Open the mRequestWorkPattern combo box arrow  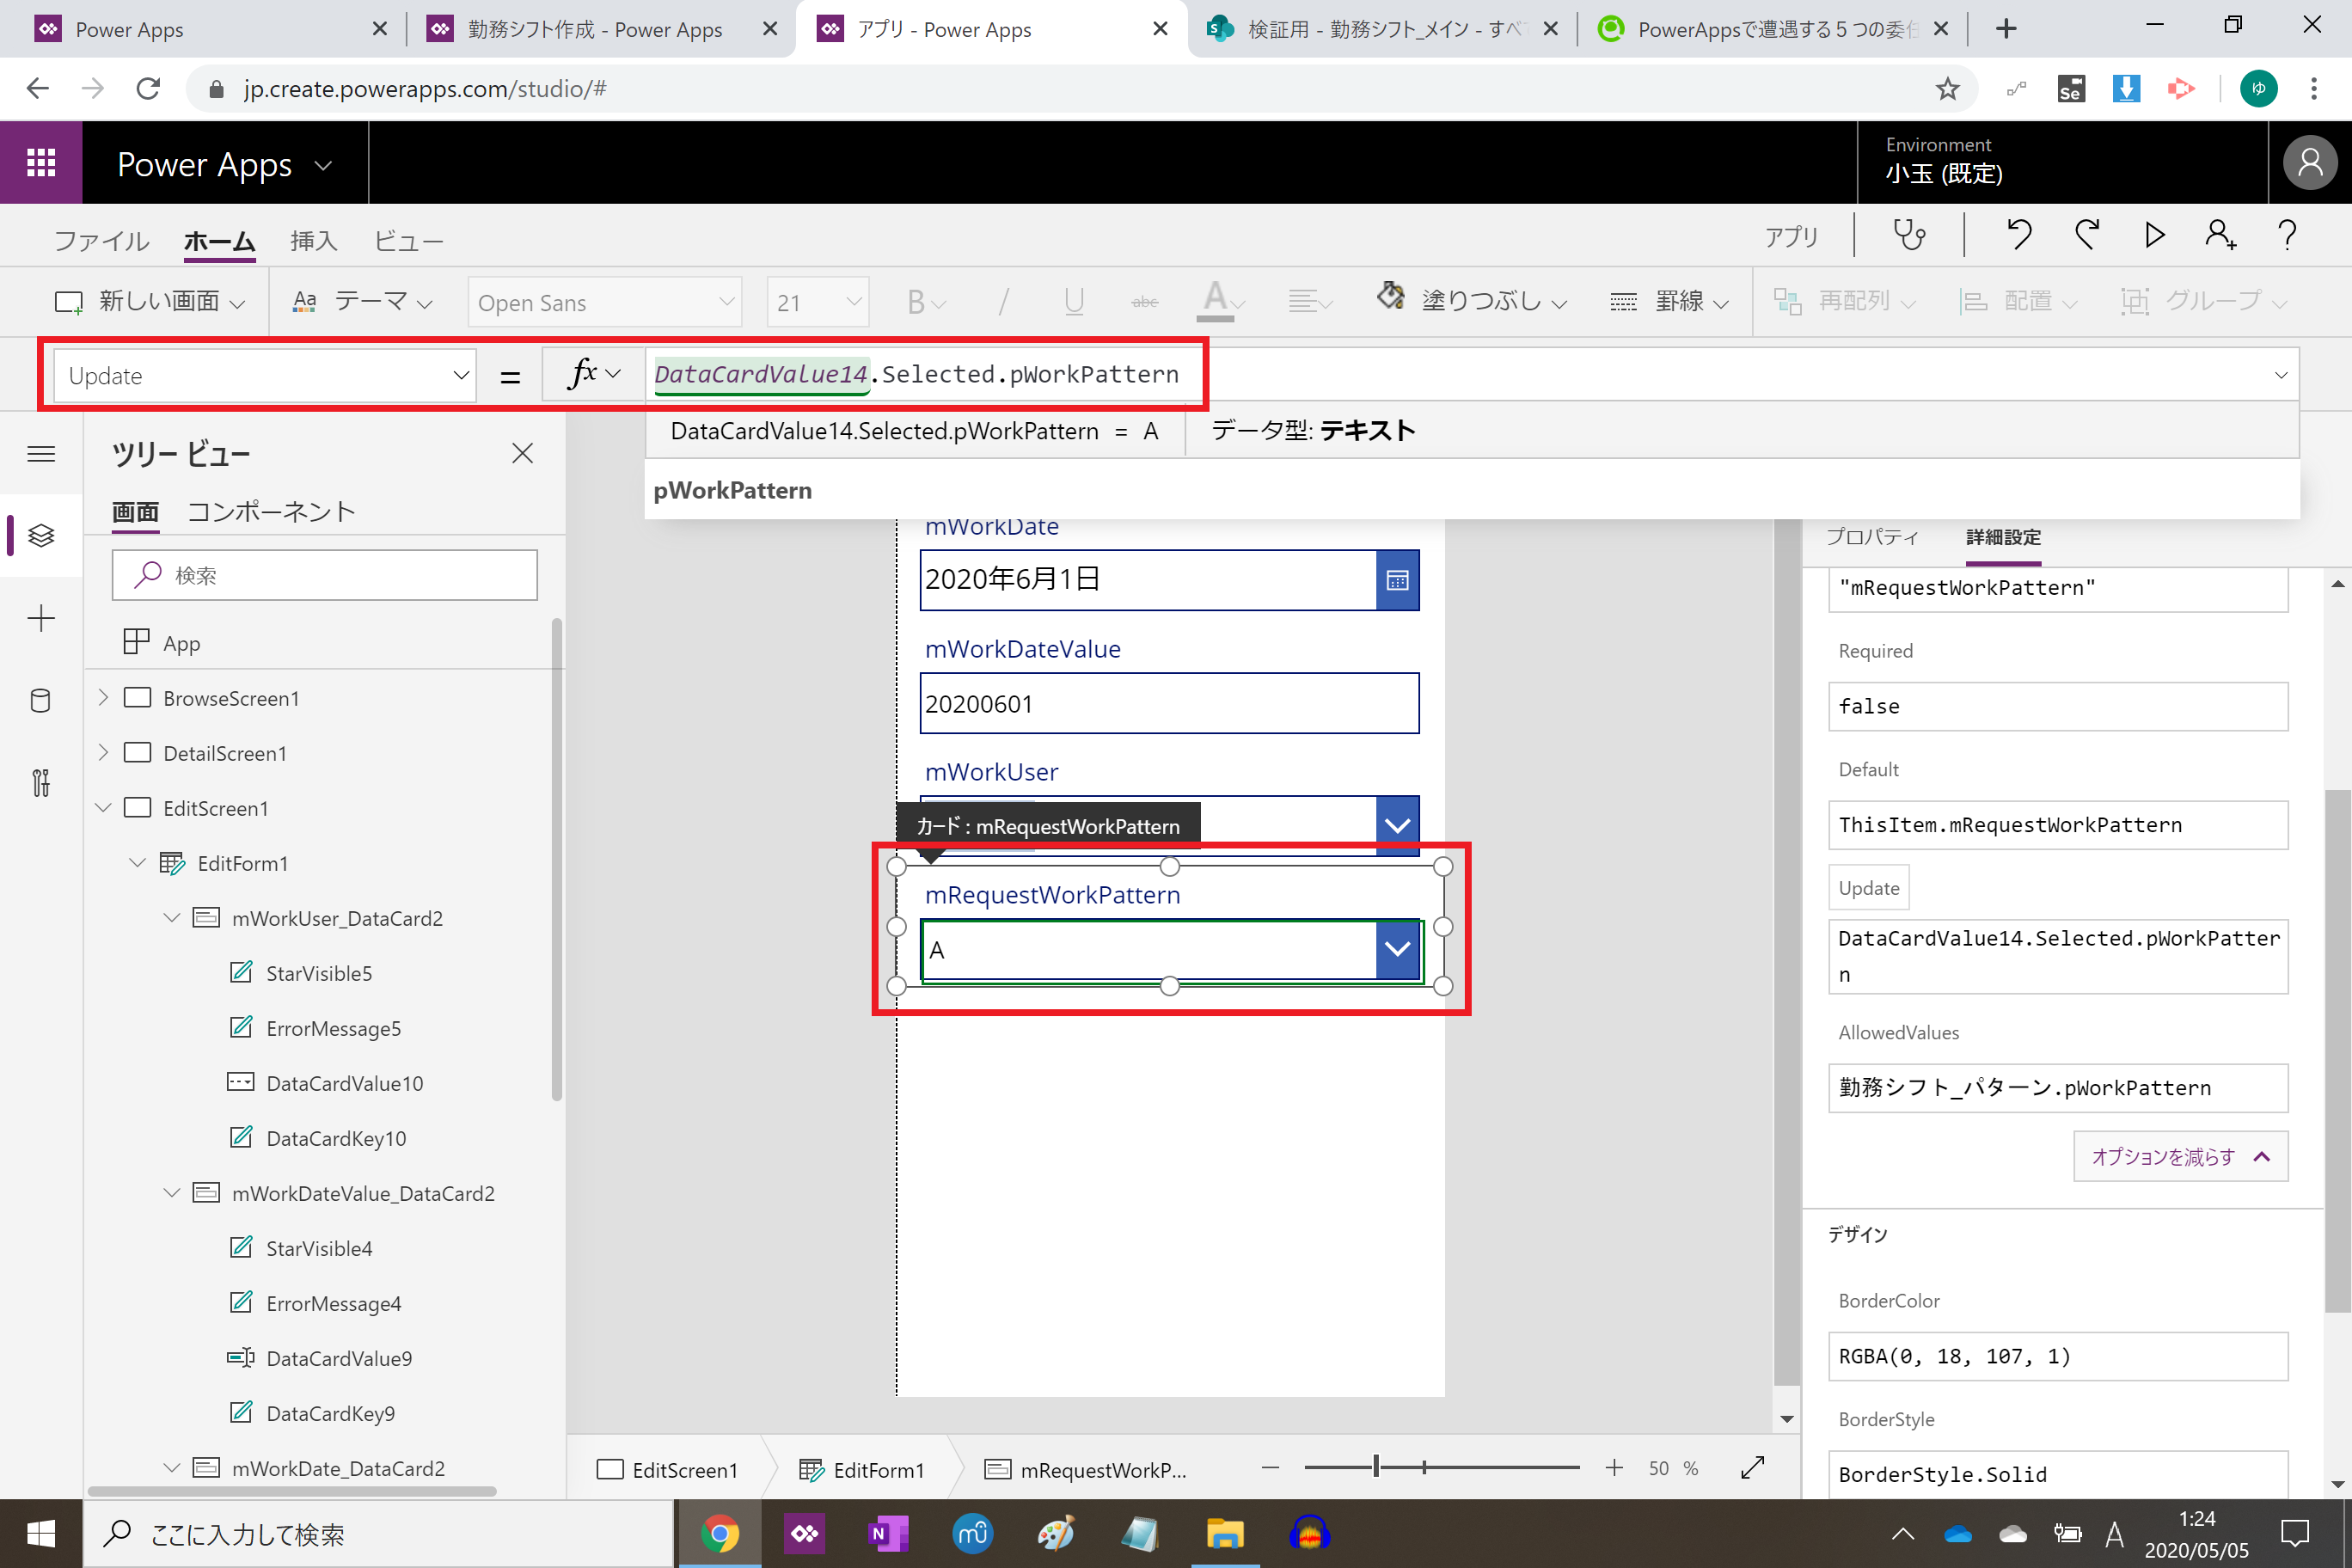(x=1397, y=949)
